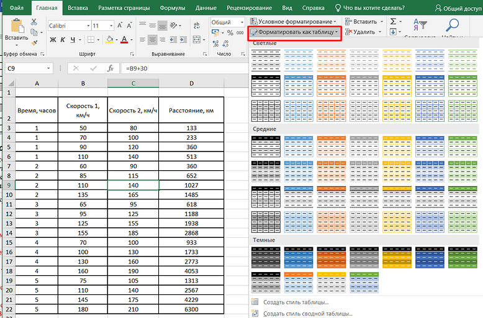
Task: Select cell D22 containing 6300
Action: [x=191, y=309]
